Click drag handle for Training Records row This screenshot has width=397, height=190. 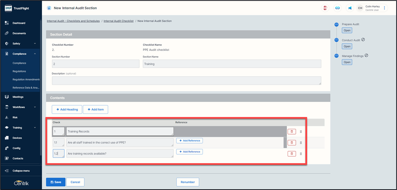[x=301, y=132]
